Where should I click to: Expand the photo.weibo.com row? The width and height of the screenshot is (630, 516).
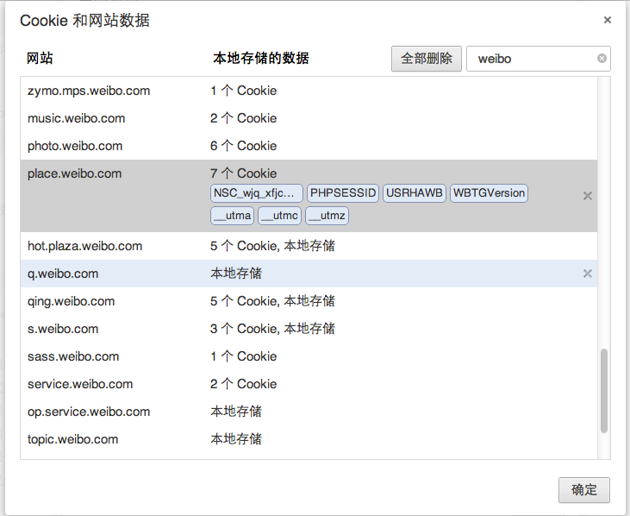click(75, 146)
